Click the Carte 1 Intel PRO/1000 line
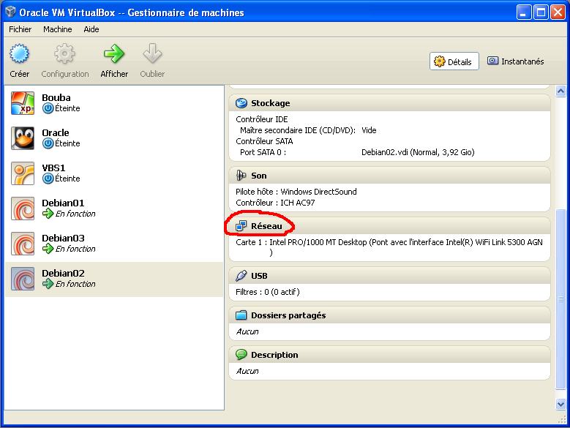570x428 pixels. coord(389,247)
